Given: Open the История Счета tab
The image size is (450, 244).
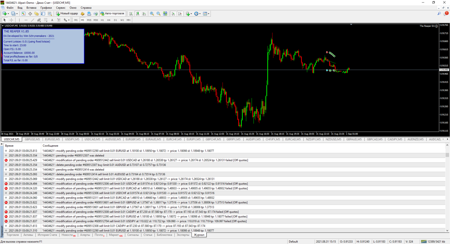Looking at the screenshot, I should (47, 235).
